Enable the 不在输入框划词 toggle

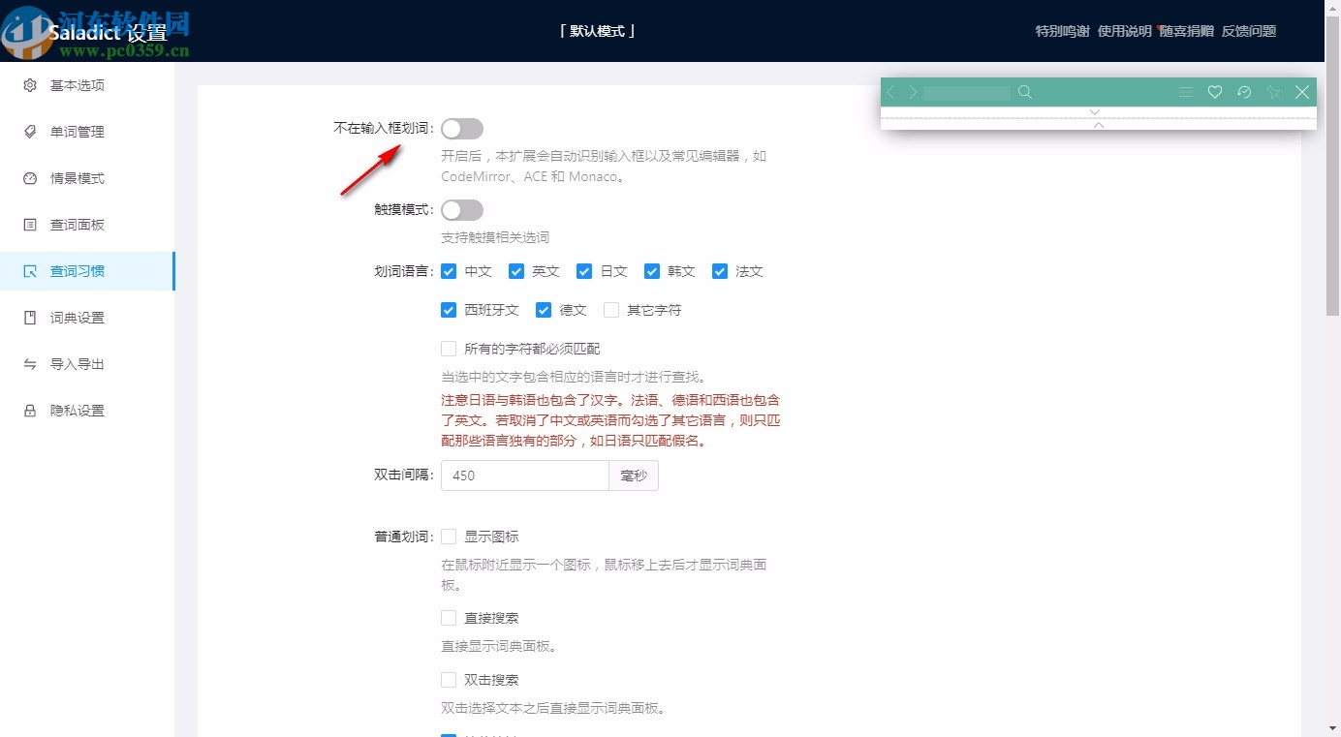click(462, 128)
